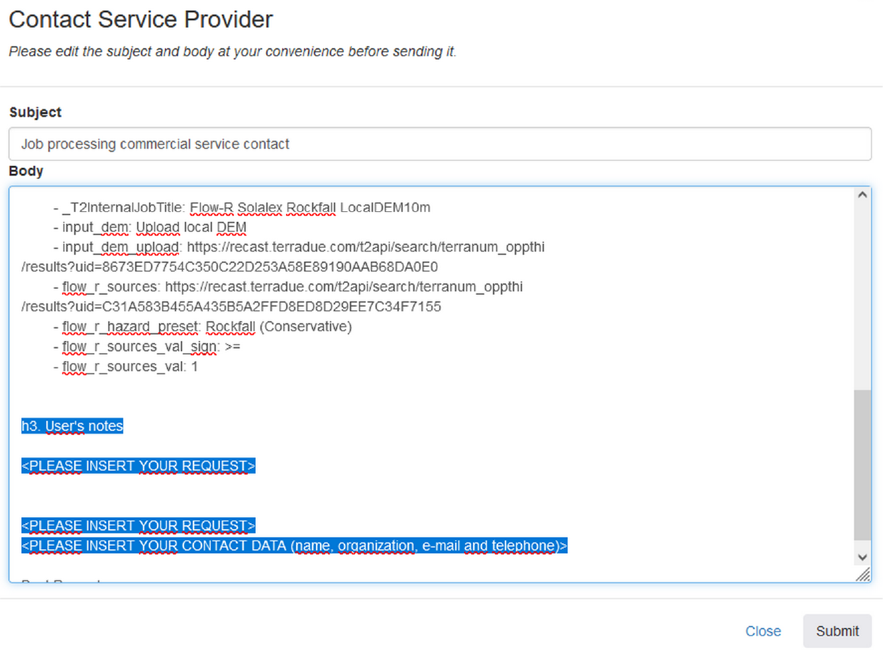Image resolution: width=883 pixels, height=659 pixels.
Task: Click the Body scrollbar down arrow
Action: (x=862, y=557)
